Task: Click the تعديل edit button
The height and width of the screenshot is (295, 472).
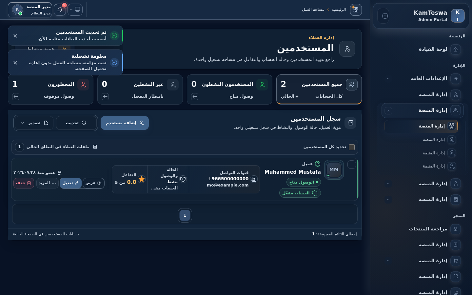Action: (x=70, y=183)
